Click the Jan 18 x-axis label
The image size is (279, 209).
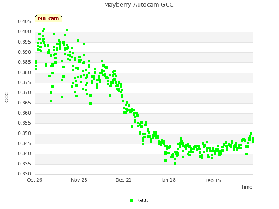[x=168, y=180]
